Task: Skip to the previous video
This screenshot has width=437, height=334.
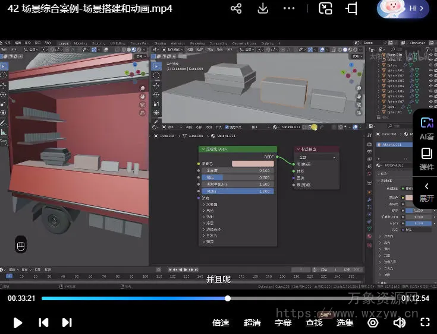Action: (x=43, y=323)
